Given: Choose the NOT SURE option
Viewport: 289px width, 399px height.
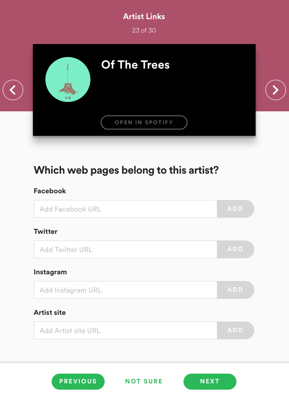Looking at the screenshot, I should tap(144, 382).
